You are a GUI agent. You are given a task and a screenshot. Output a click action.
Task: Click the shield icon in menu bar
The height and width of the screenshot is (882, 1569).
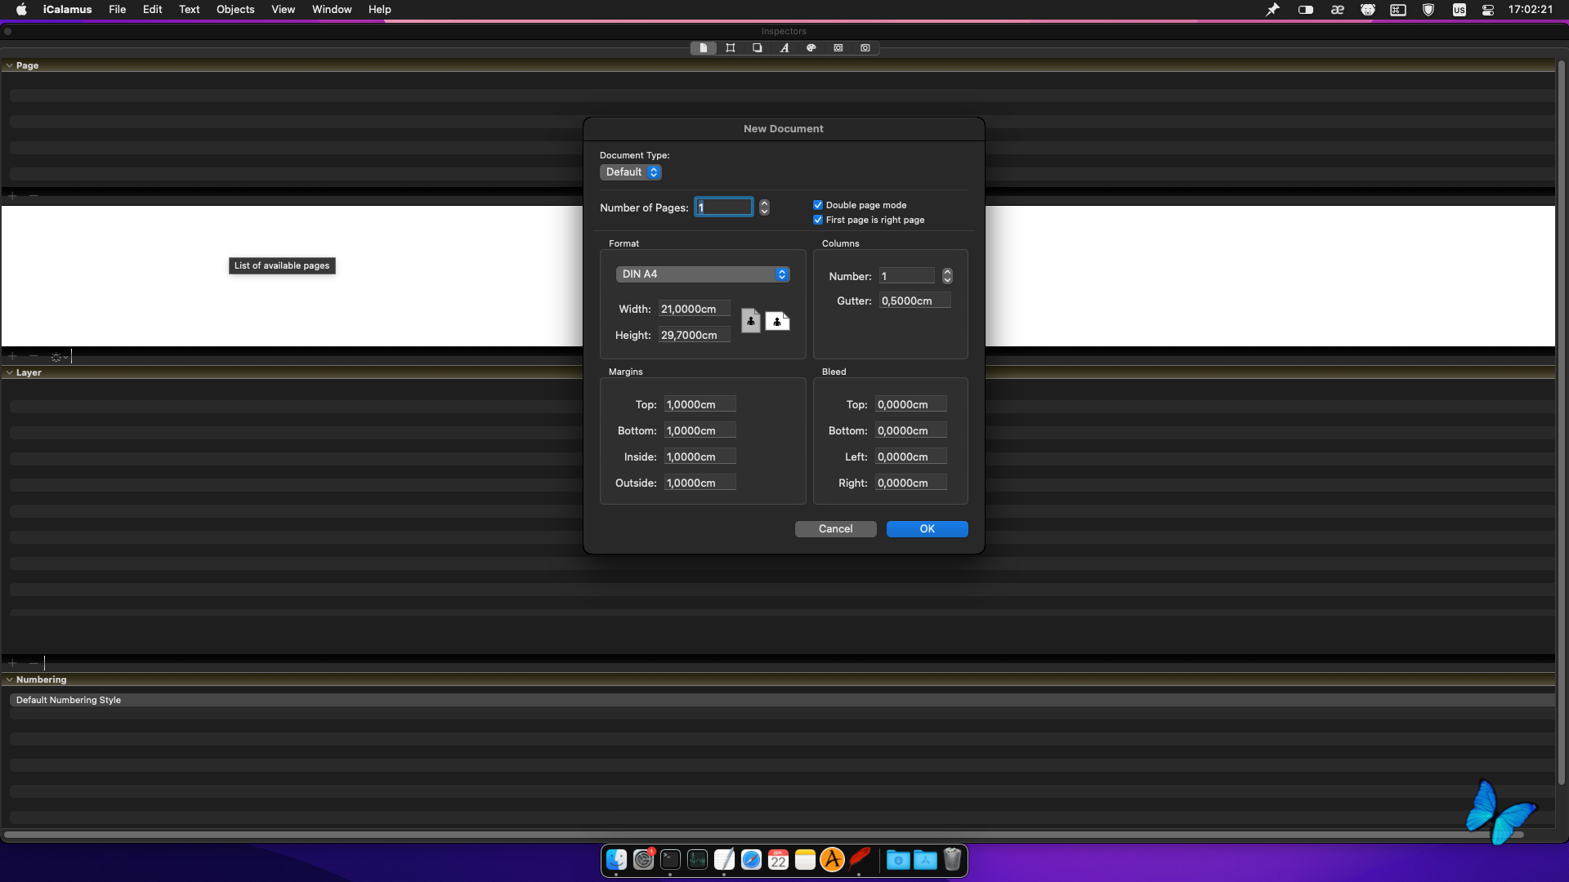[1428, 10]
